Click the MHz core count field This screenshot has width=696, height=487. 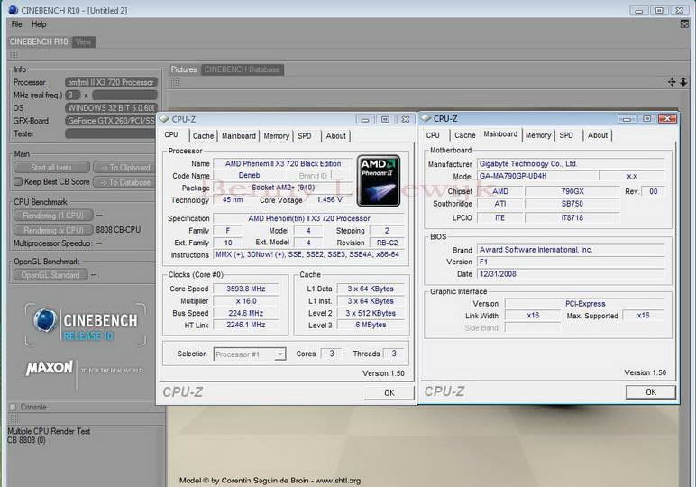pyautogui.click(x=73, y=95)
